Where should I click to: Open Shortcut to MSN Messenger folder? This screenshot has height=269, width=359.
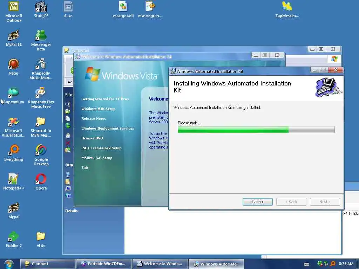tap(41, 127)
